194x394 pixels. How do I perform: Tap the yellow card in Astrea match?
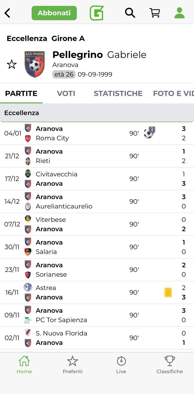(x=168, y=292)
